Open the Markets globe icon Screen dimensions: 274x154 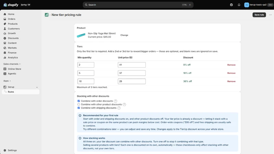click(5, 48)
